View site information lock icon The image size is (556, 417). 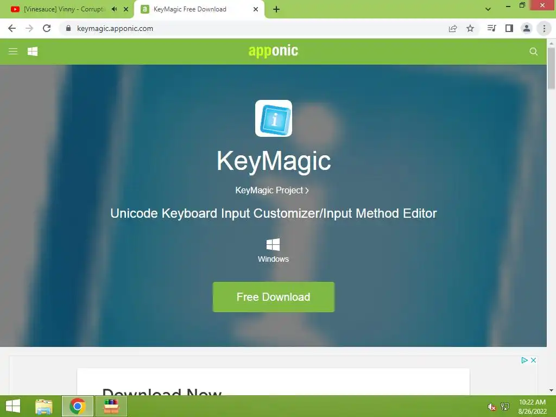pos(68,28)
